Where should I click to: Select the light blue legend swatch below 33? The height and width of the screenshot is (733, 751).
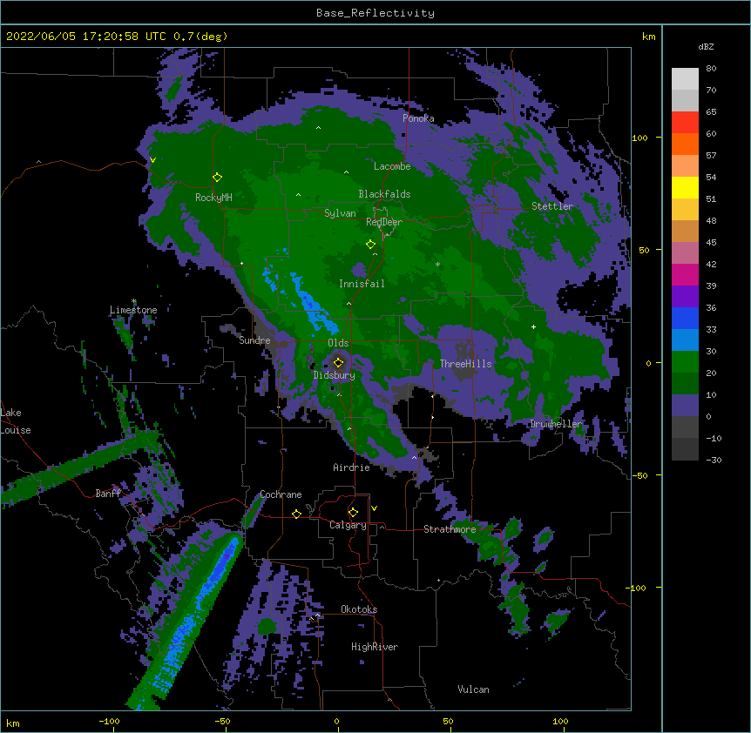click(x=685, y=340)
